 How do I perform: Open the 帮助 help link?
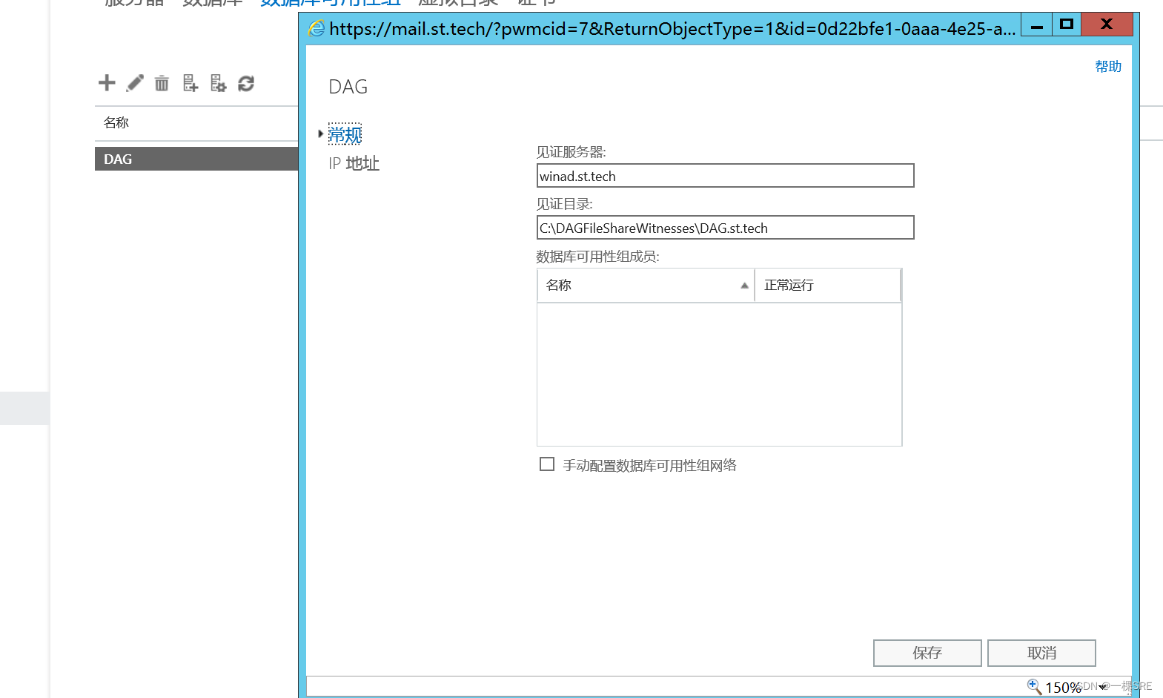1108,67
